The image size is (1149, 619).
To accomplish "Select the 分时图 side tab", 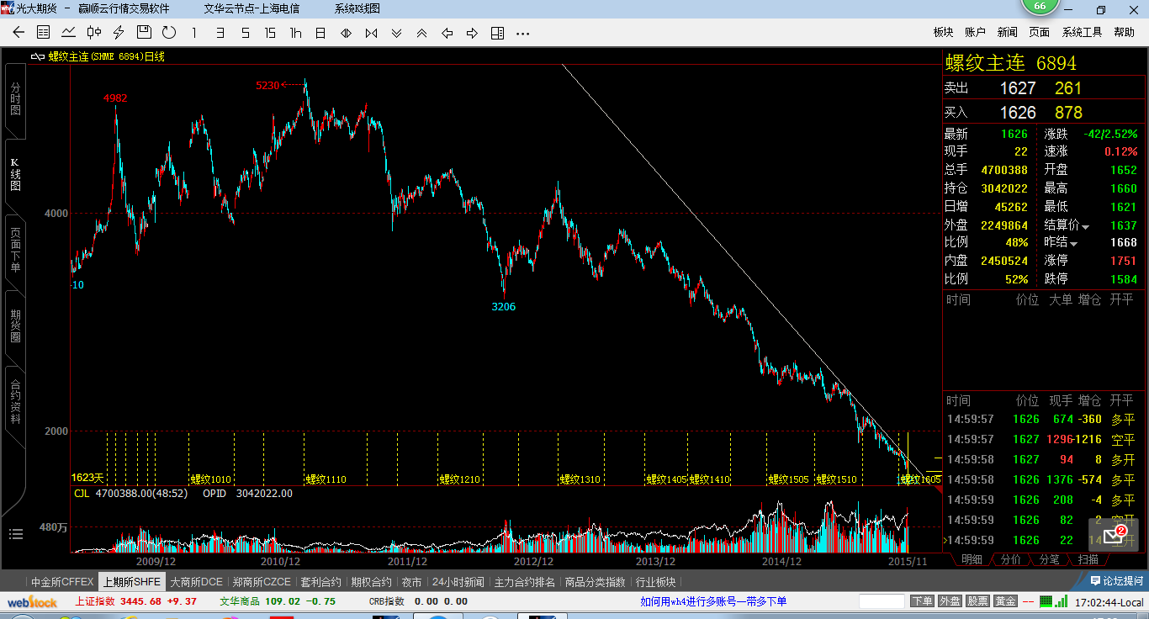I will point(15,99).
